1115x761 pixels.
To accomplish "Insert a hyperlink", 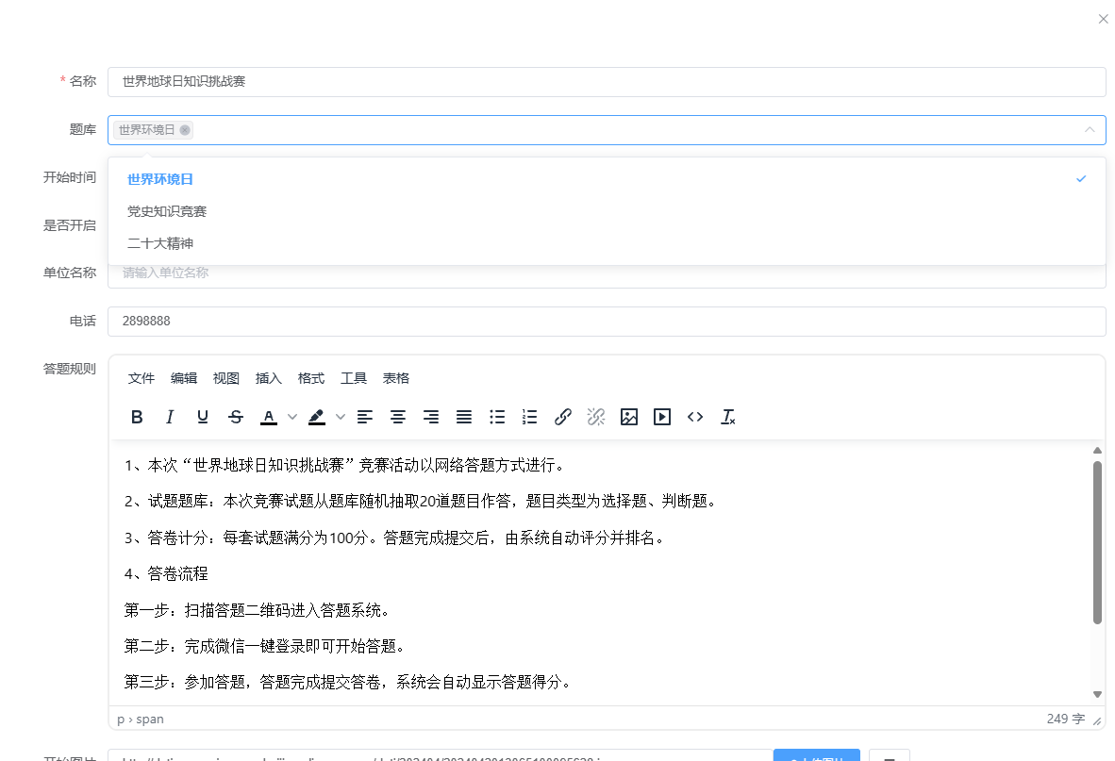I will 563,417.
